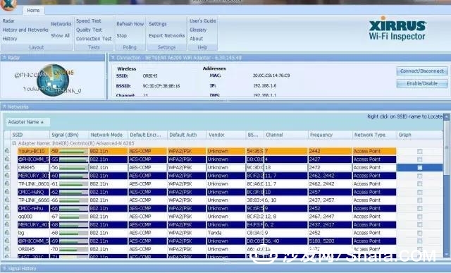Viewport: 451px width, 273px height.
Task: Sort table by SSID column header
Action: (30, 135)
